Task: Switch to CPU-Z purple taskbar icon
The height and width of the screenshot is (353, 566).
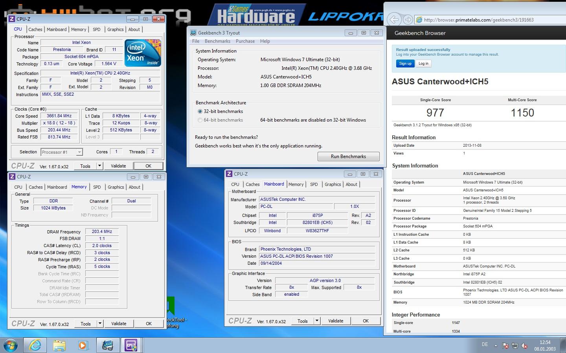Action: 131,345
